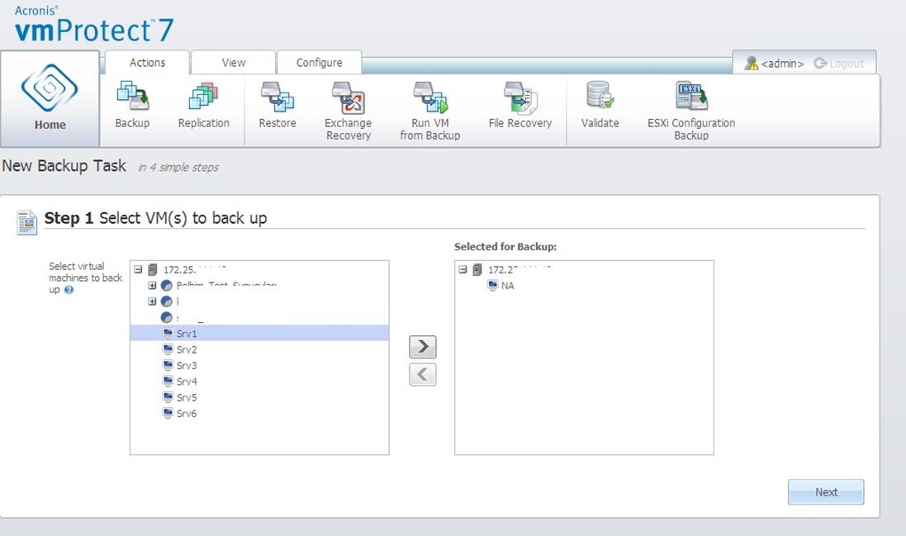Switch to the View tab

tap(234, 63)
